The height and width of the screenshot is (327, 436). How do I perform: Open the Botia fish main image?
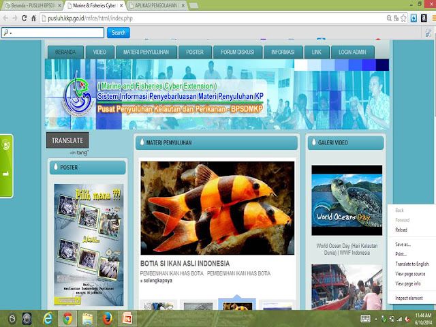point(217,208)
